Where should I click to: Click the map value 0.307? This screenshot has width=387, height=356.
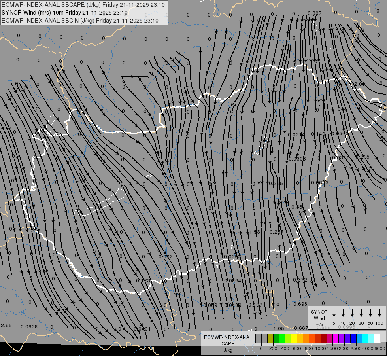tap(314, 13)
